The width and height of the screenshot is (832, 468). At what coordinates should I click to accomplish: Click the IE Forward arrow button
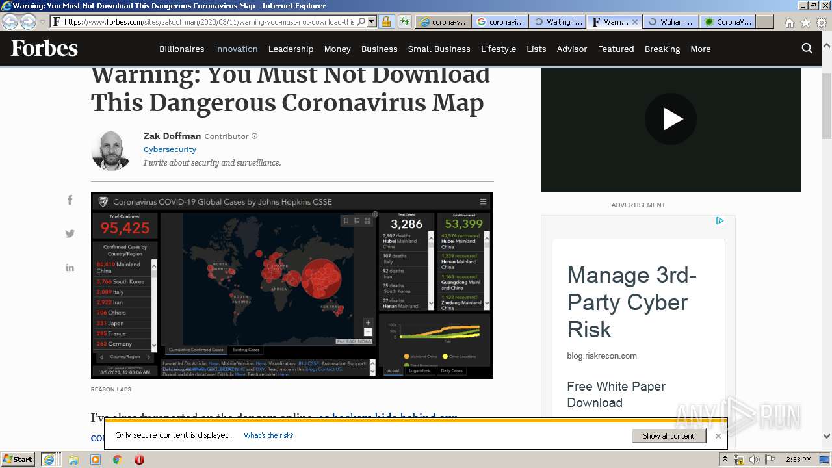(x=28, y=21)
